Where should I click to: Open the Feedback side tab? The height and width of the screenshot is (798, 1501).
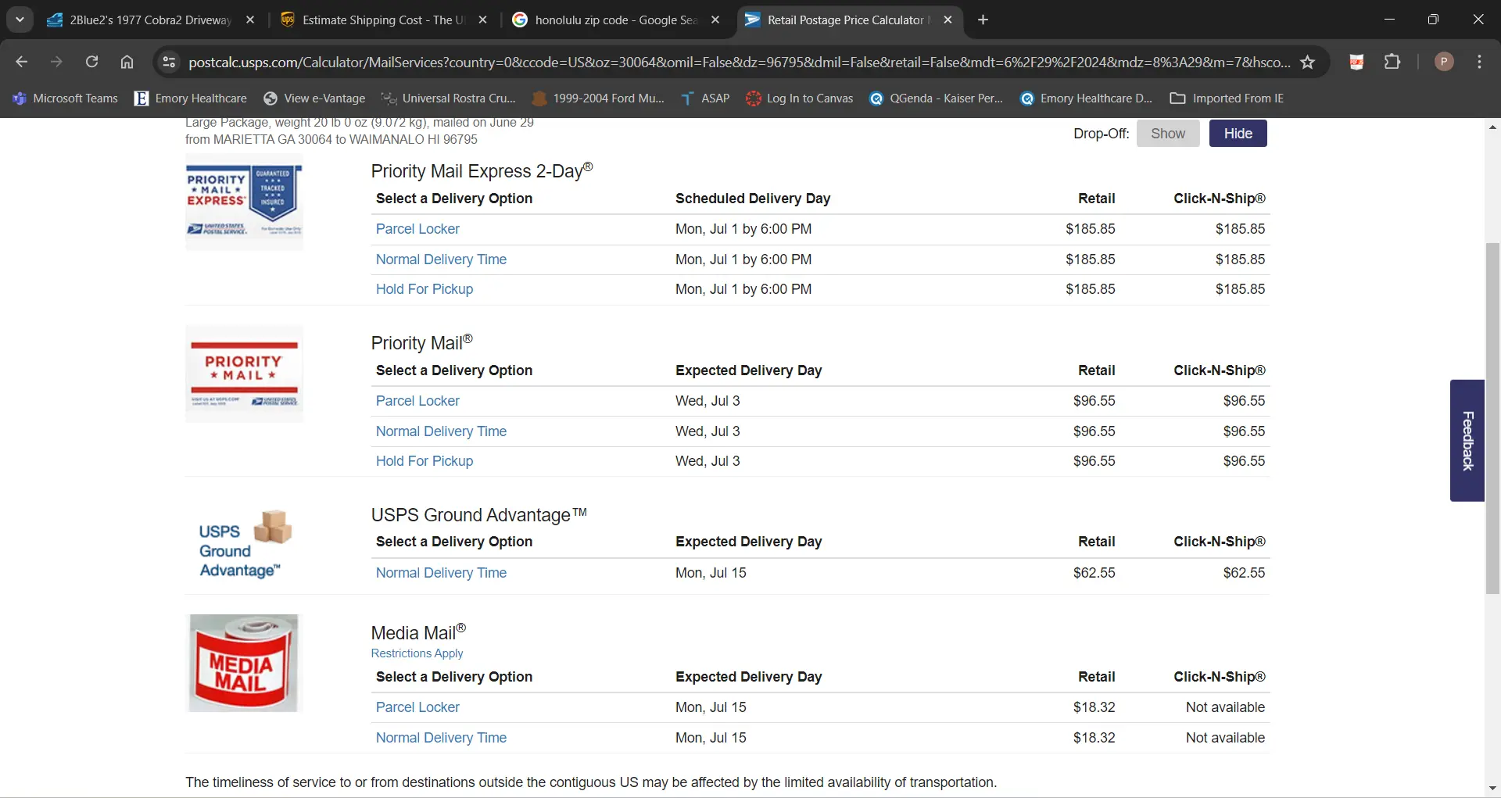click(1467, 440)
